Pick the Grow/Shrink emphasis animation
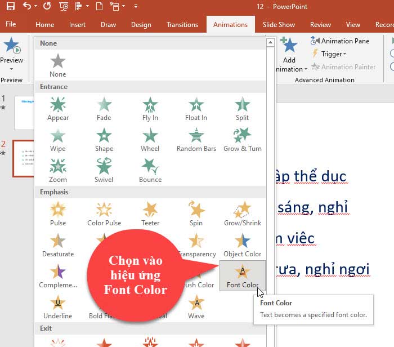The width and height of the screenshot is (394, 347). tap(242, 213)
